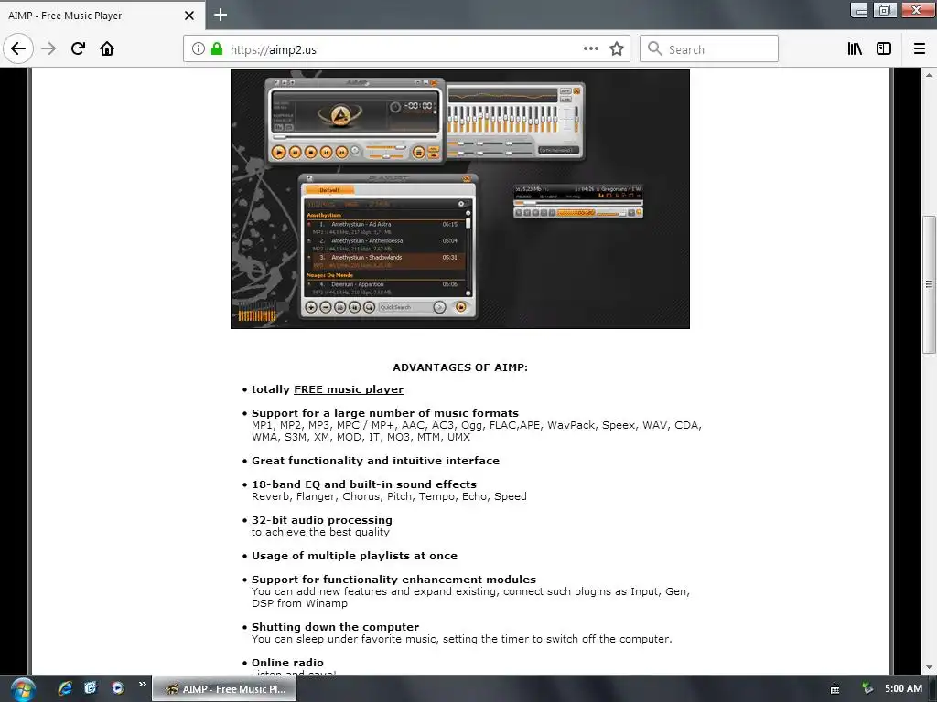
Task: Toggle the sidebar icon in the toolbar
Action: (884, 49)
